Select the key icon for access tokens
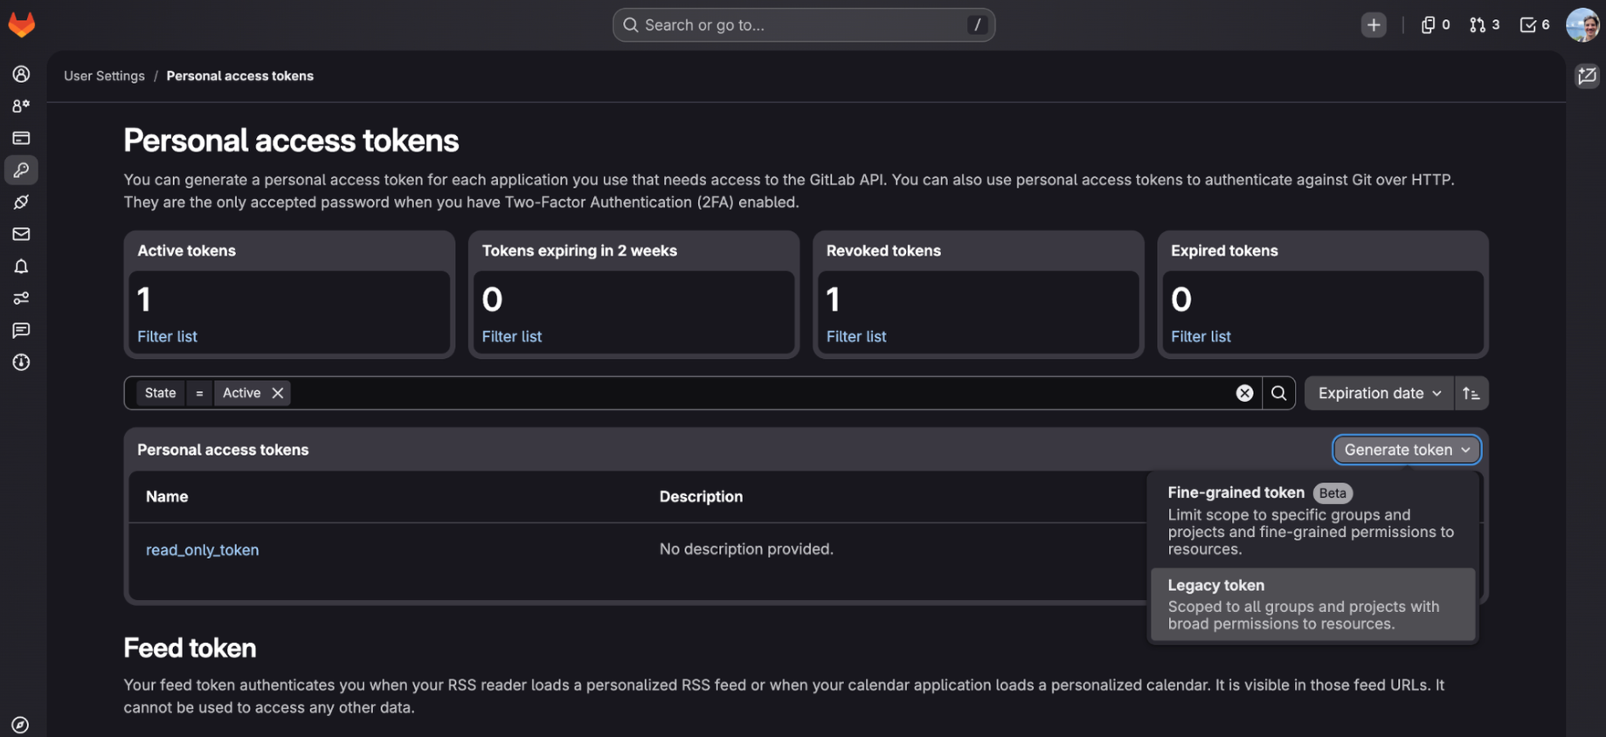 (x=21, y=170)
